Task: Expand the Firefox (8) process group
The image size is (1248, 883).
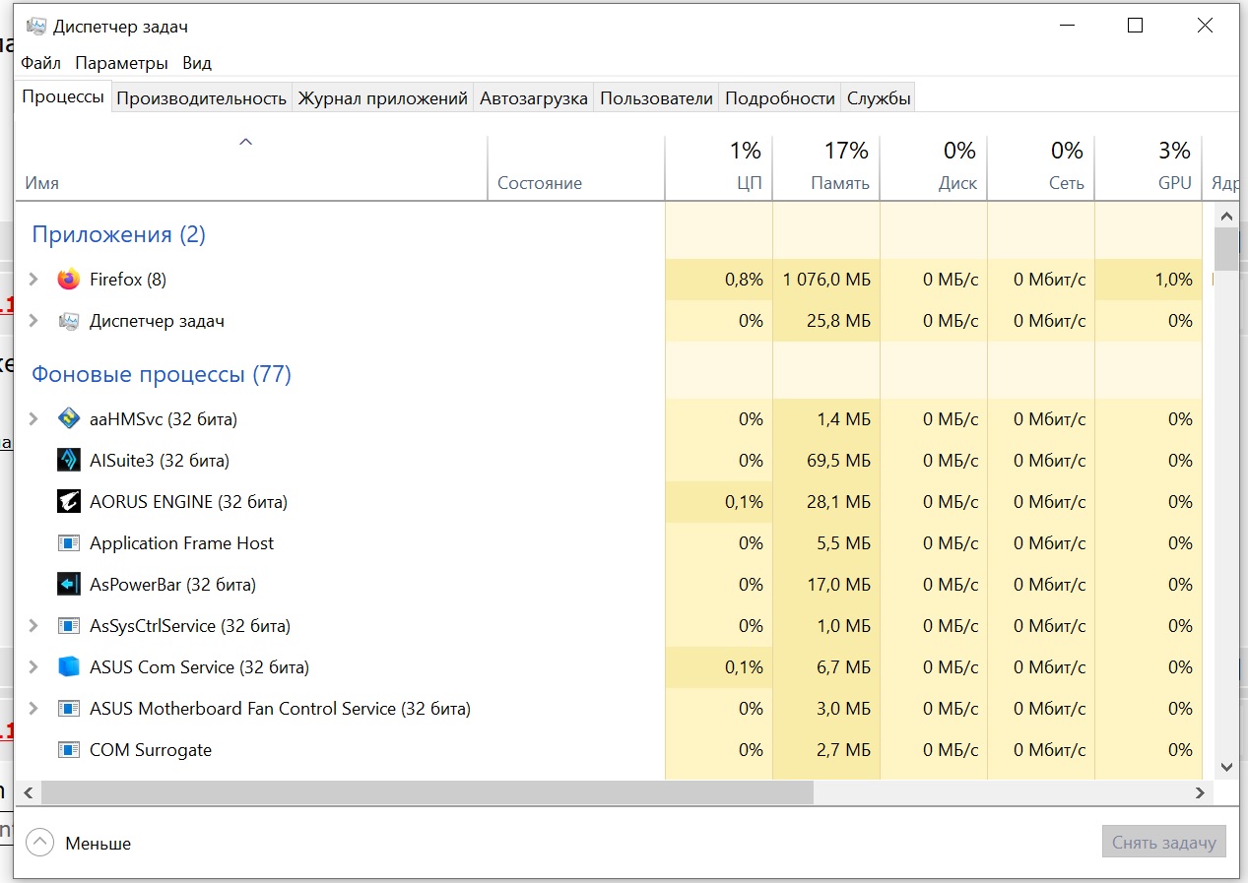Action: point(33,280)
